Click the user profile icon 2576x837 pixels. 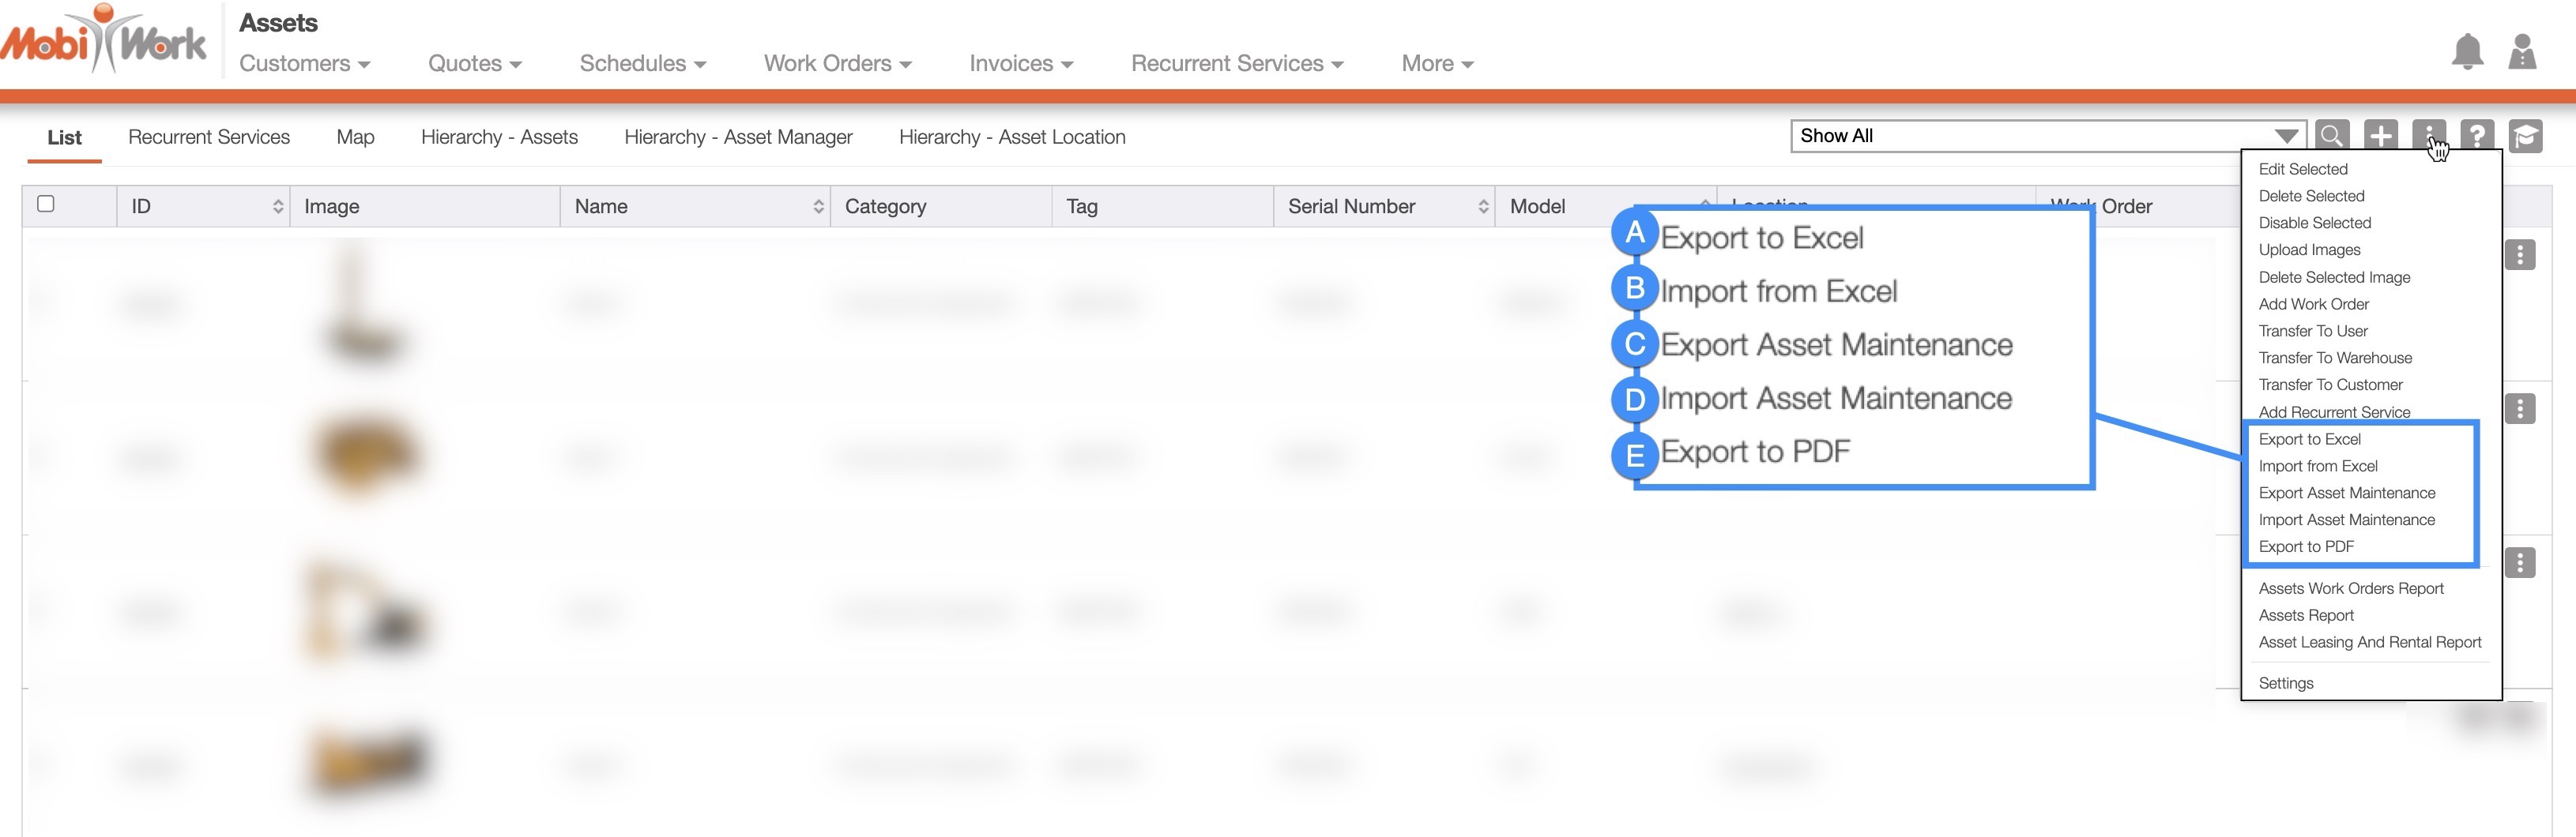(2522, 52)
